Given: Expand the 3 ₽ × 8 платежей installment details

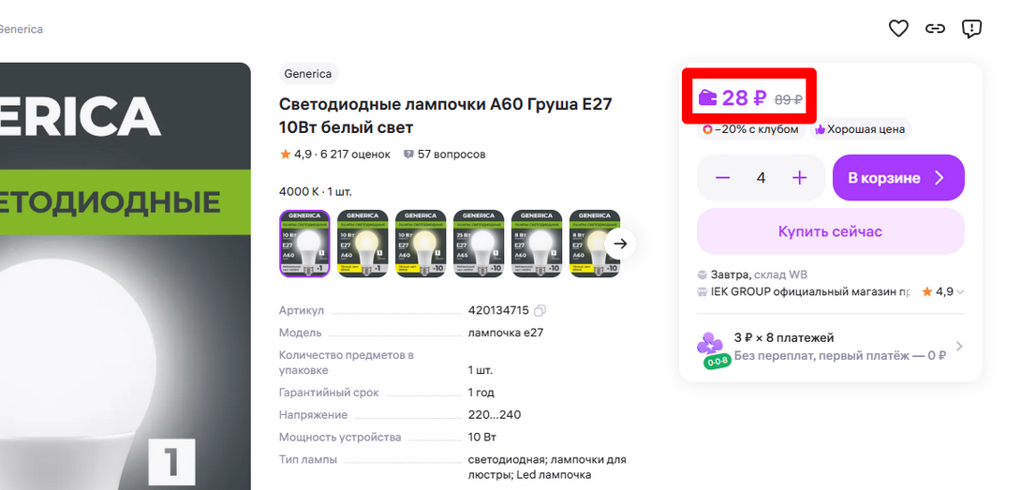Looking at the screenshot, I should (x=958, y=347).
